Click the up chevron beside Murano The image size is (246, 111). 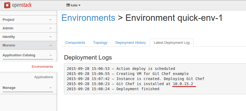pyautogui.click(x=51, y=45)
